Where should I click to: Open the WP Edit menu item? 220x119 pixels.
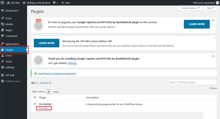[x=10, y=75]
